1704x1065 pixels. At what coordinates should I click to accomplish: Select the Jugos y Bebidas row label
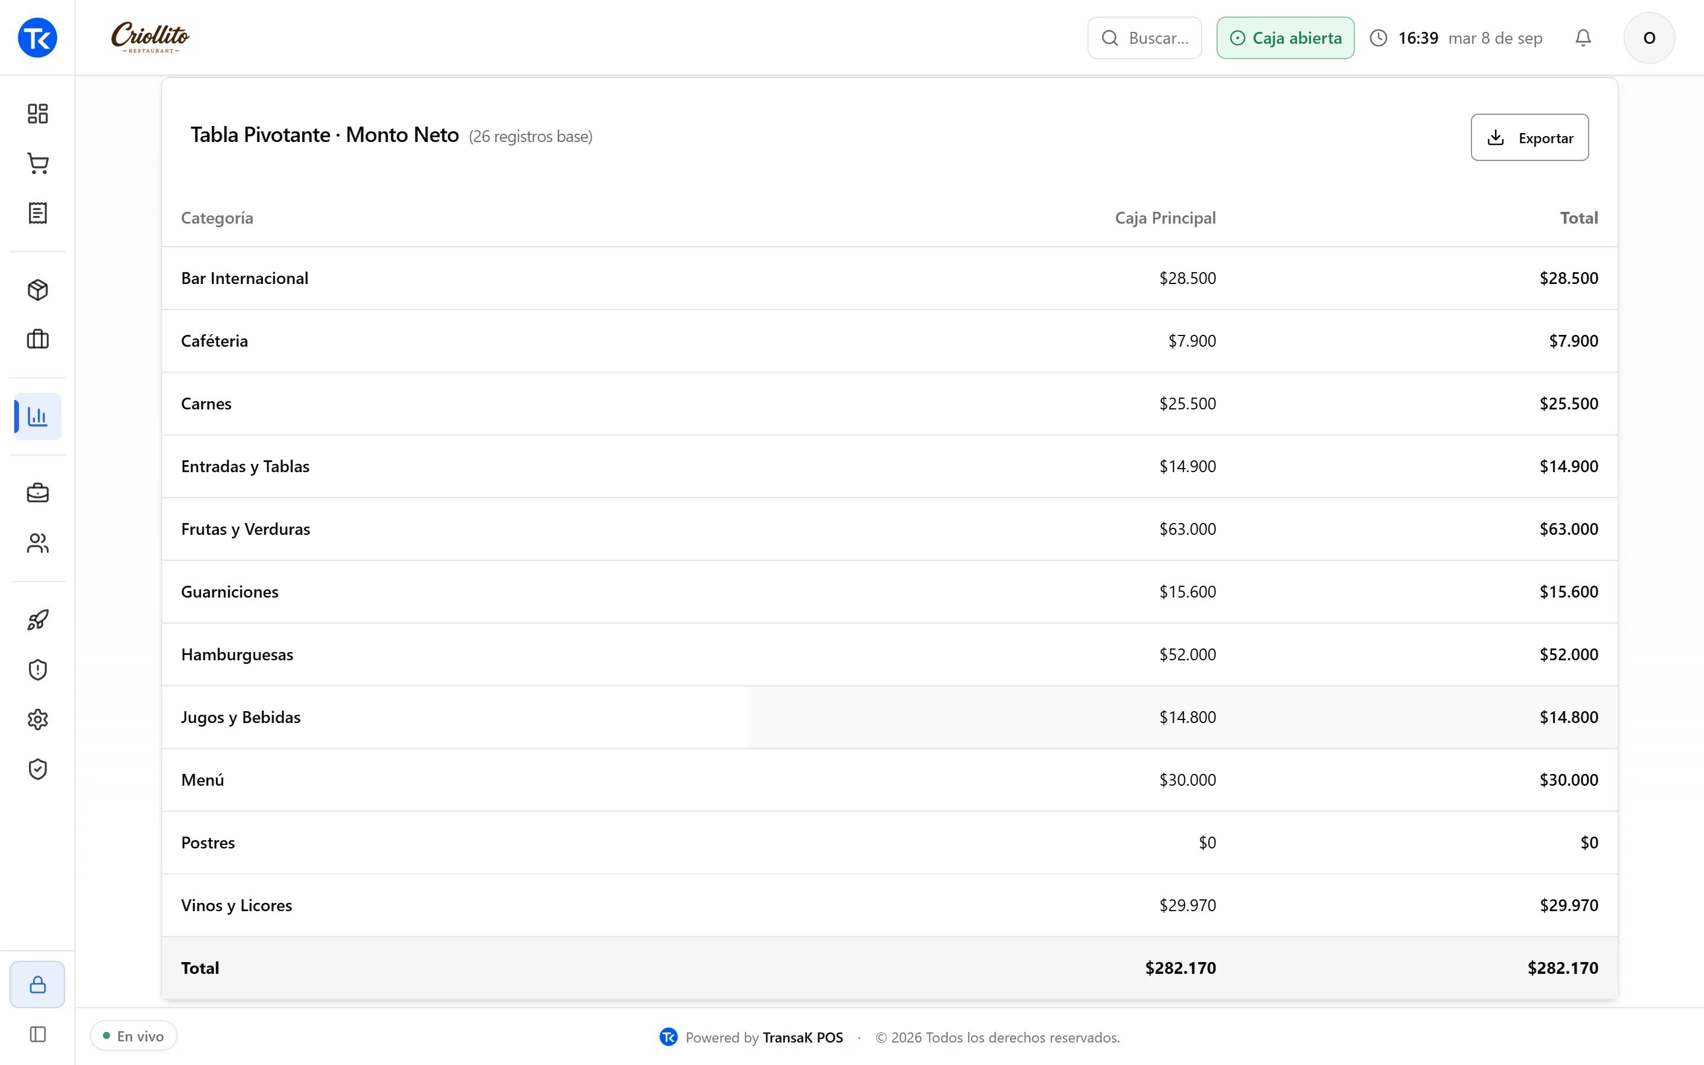[240, 717]
